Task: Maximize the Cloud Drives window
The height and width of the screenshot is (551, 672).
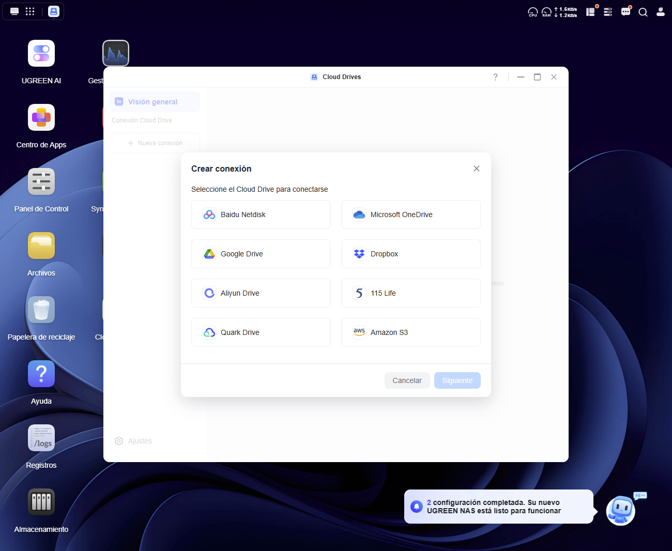Action: point(538,77)
